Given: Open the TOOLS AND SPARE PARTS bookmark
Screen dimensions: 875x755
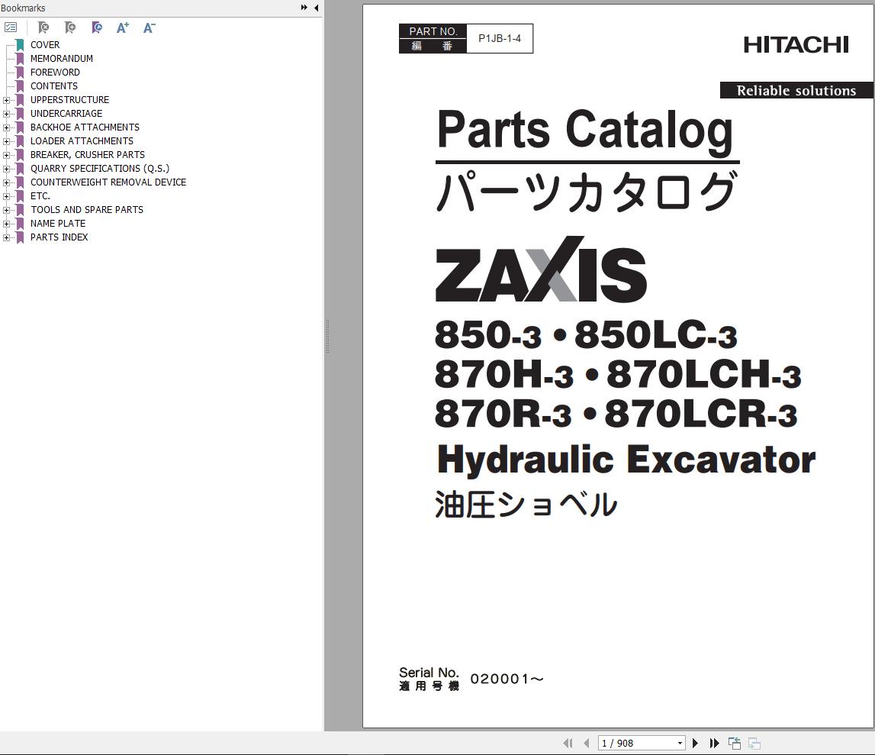Looking at the screenshot, I should pos(87,209).
